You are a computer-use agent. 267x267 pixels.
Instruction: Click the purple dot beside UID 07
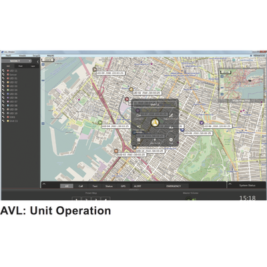(8, 101)
